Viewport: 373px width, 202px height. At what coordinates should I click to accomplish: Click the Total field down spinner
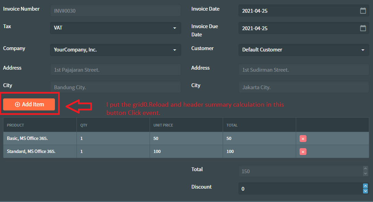click(365, 174)
